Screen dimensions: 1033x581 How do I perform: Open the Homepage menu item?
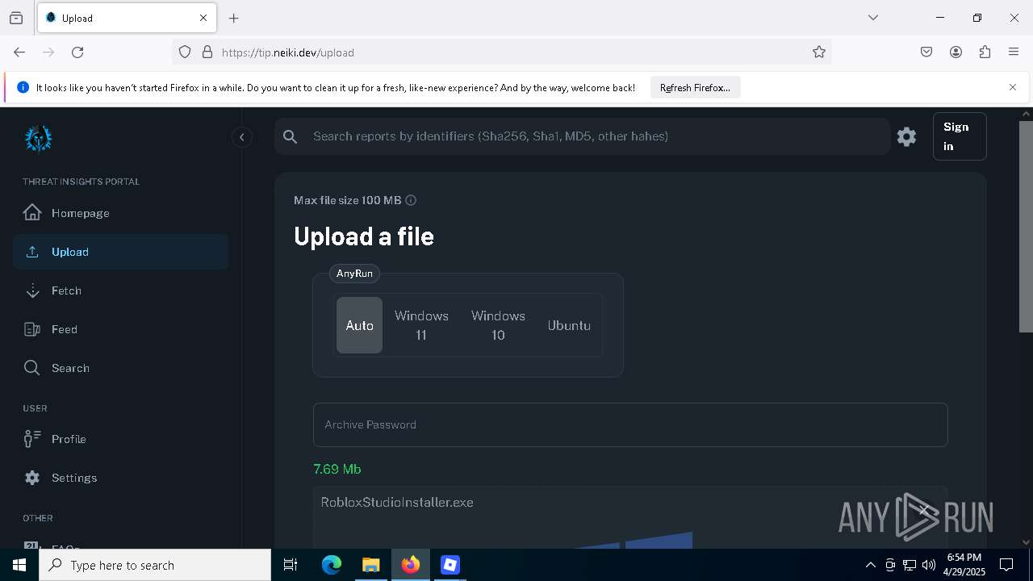point(120,213)
